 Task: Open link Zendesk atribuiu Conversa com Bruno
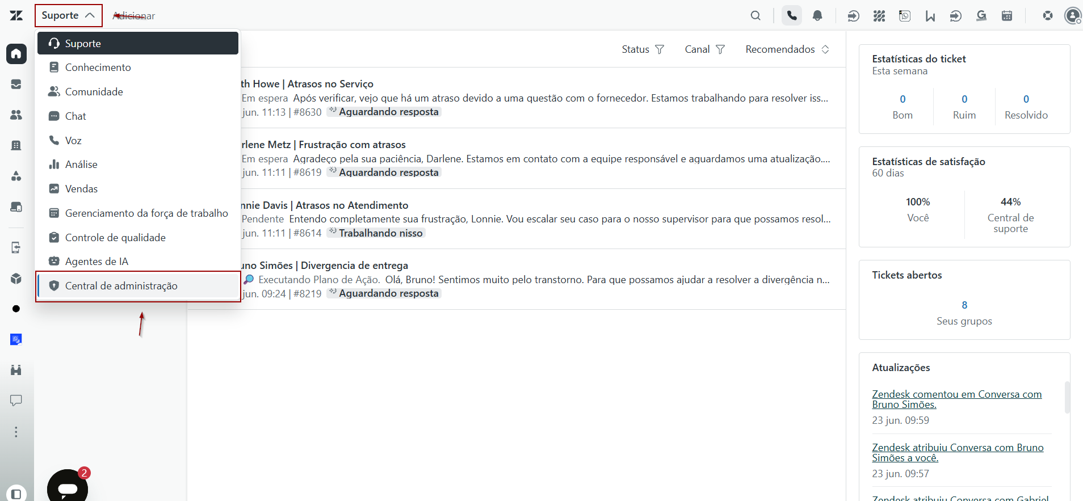tap(958, 453)
